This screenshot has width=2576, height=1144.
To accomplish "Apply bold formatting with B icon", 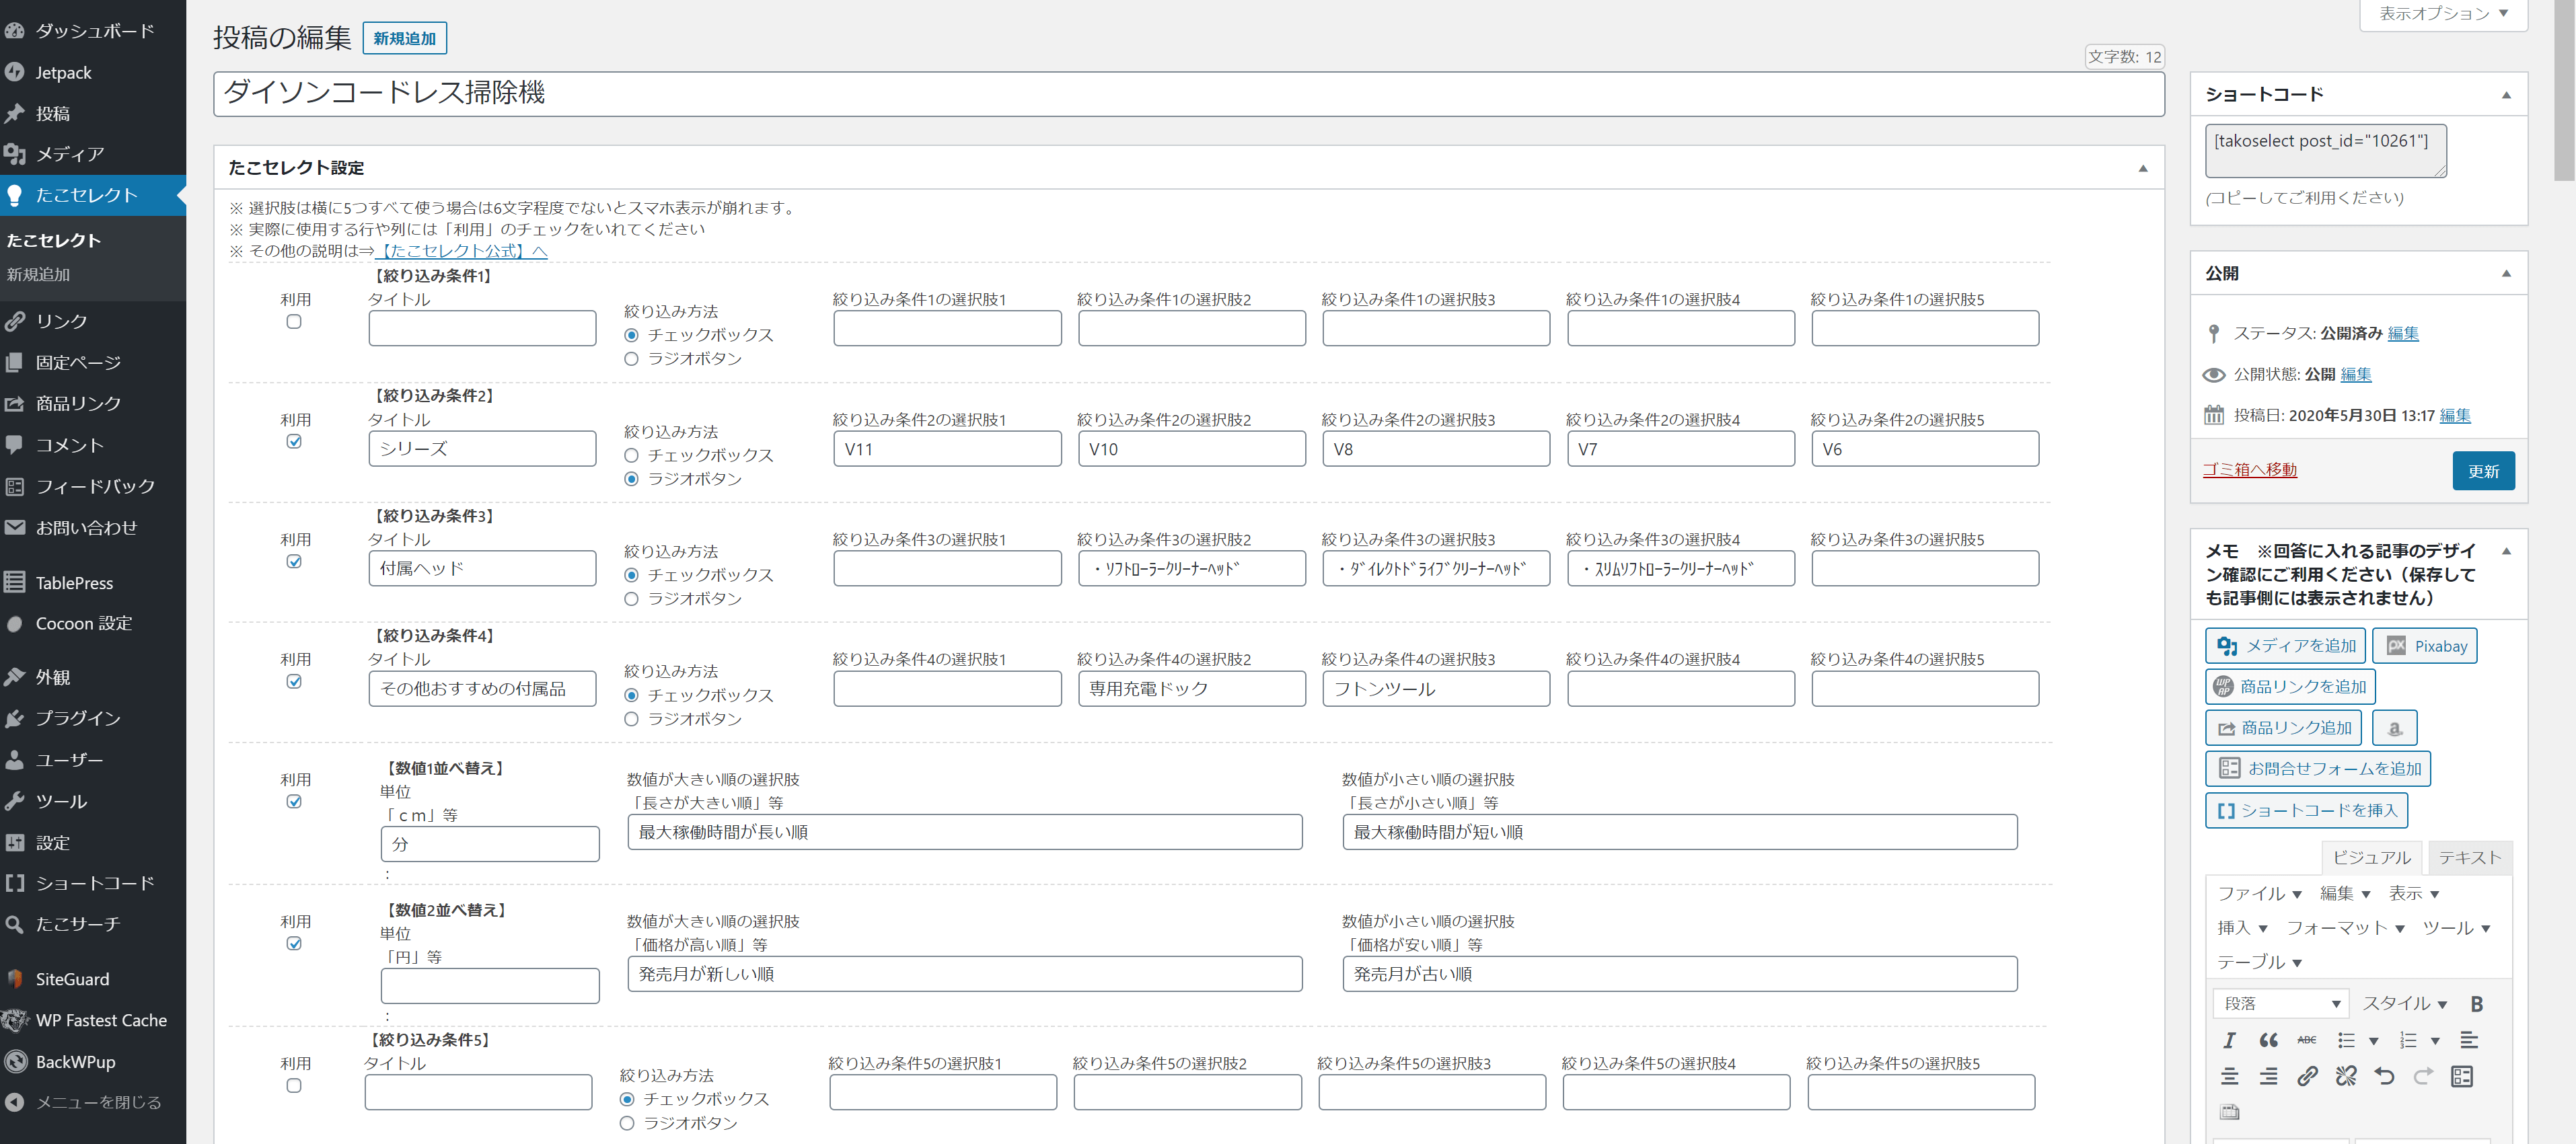I will point(2477,1004).
